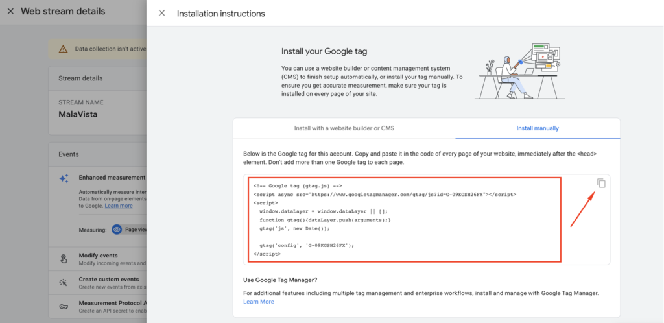Open Modify events
This screenshot has height=323, width=664.
98,259
